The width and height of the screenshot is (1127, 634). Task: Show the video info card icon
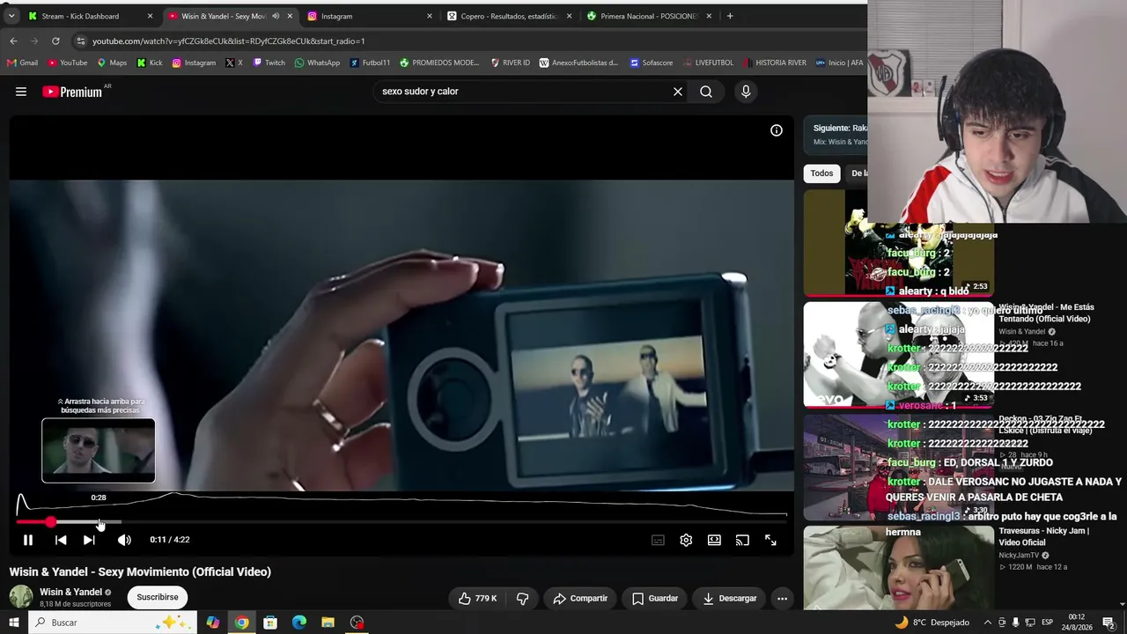pyautogui.click(x=777, y=130)
